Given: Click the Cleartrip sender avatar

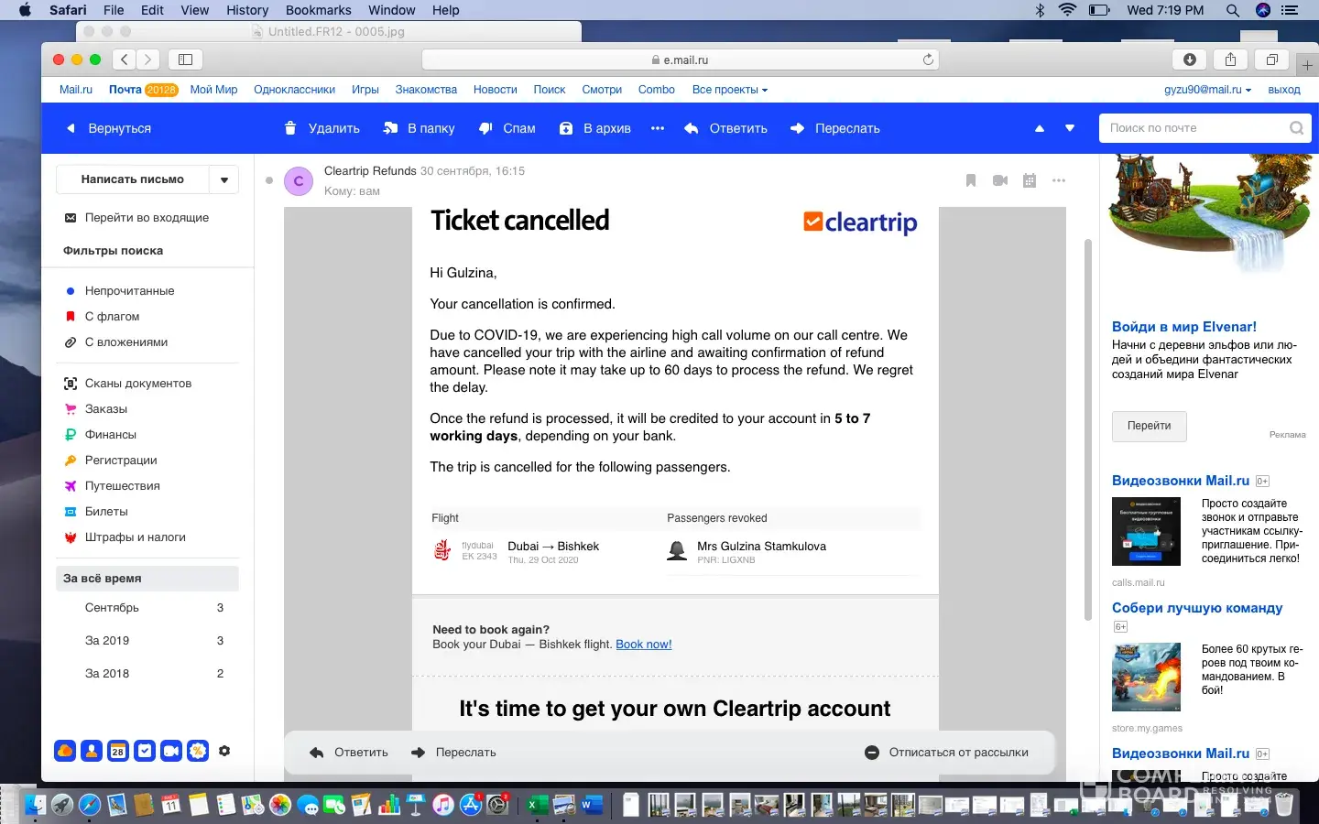Looking at the screenshot, I should tap(299, 181).
